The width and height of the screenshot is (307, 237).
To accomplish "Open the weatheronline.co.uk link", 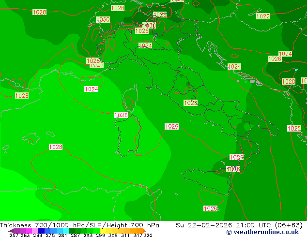I will click(263, 232).
